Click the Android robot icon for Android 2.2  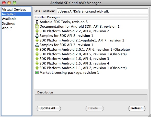point(37,31)
